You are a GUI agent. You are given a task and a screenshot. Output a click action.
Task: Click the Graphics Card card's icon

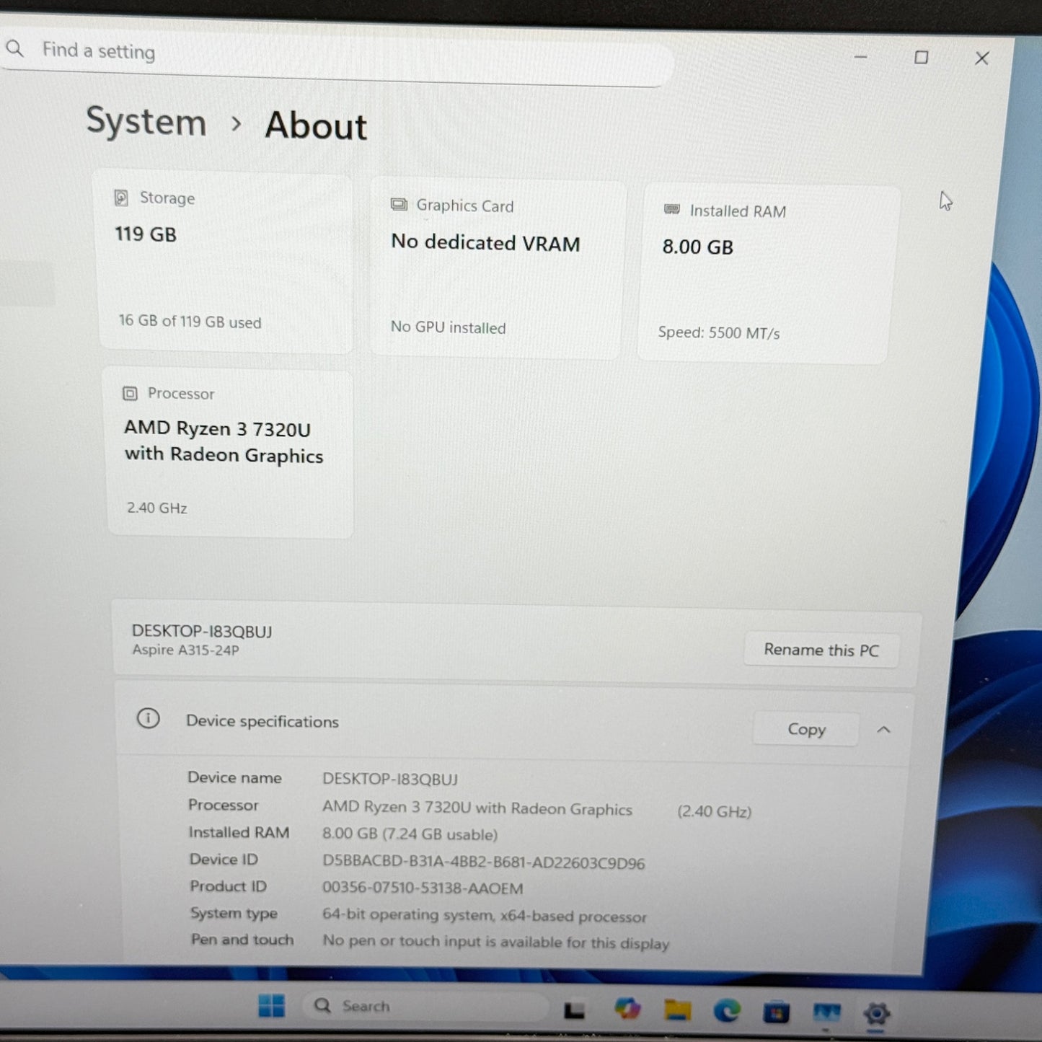pyautogui.click(x=399, y=205)
